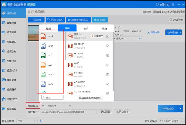Open the 任务完成后 action dropdown
Screen dimensions: 186x125
172,121
